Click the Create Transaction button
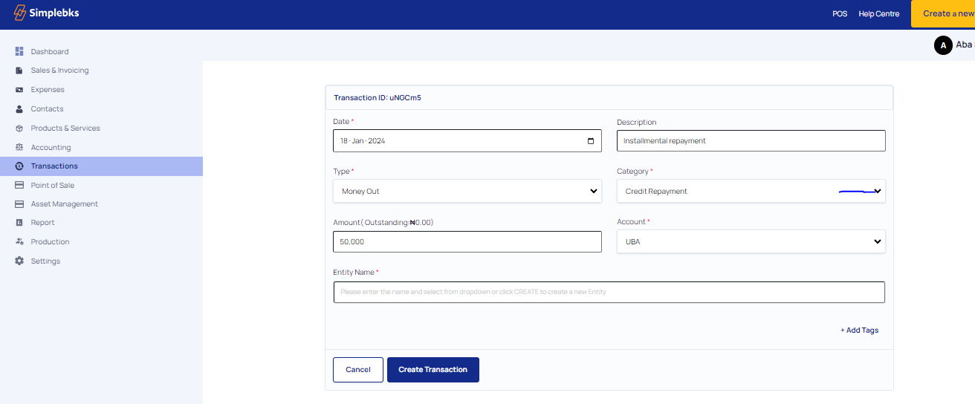 433,370
